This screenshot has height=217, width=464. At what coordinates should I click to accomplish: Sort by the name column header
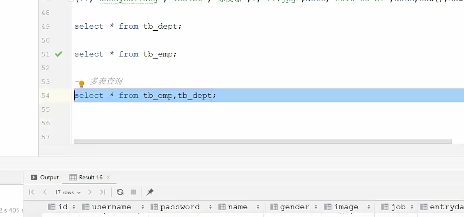pyautogui.click(x=239, y=207)
